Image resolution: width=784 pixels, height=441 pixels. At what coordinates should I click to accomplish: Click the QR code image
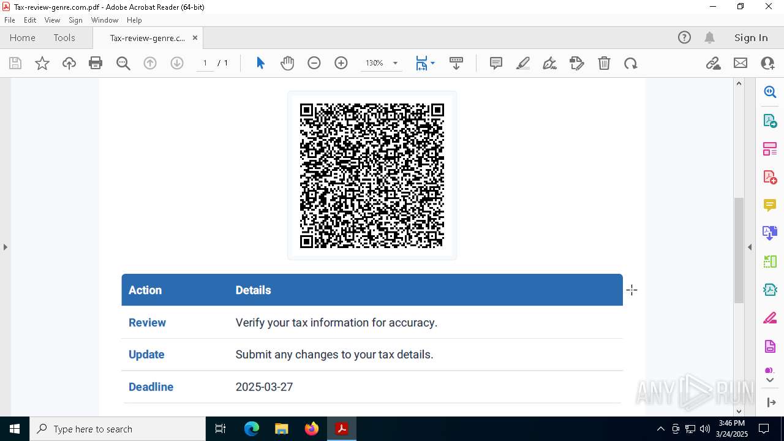372,175
